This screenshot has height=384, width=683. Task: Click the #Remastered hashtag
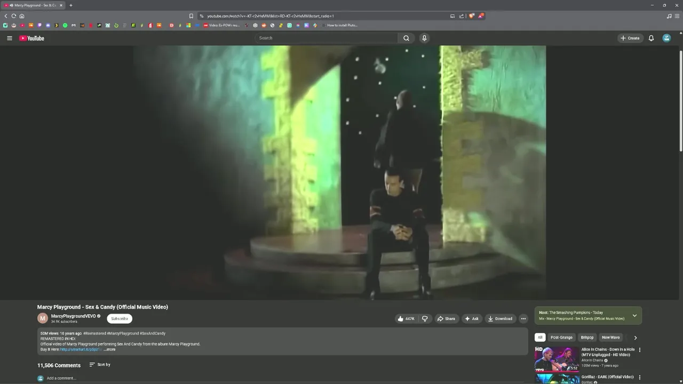[x=94, y=333]
